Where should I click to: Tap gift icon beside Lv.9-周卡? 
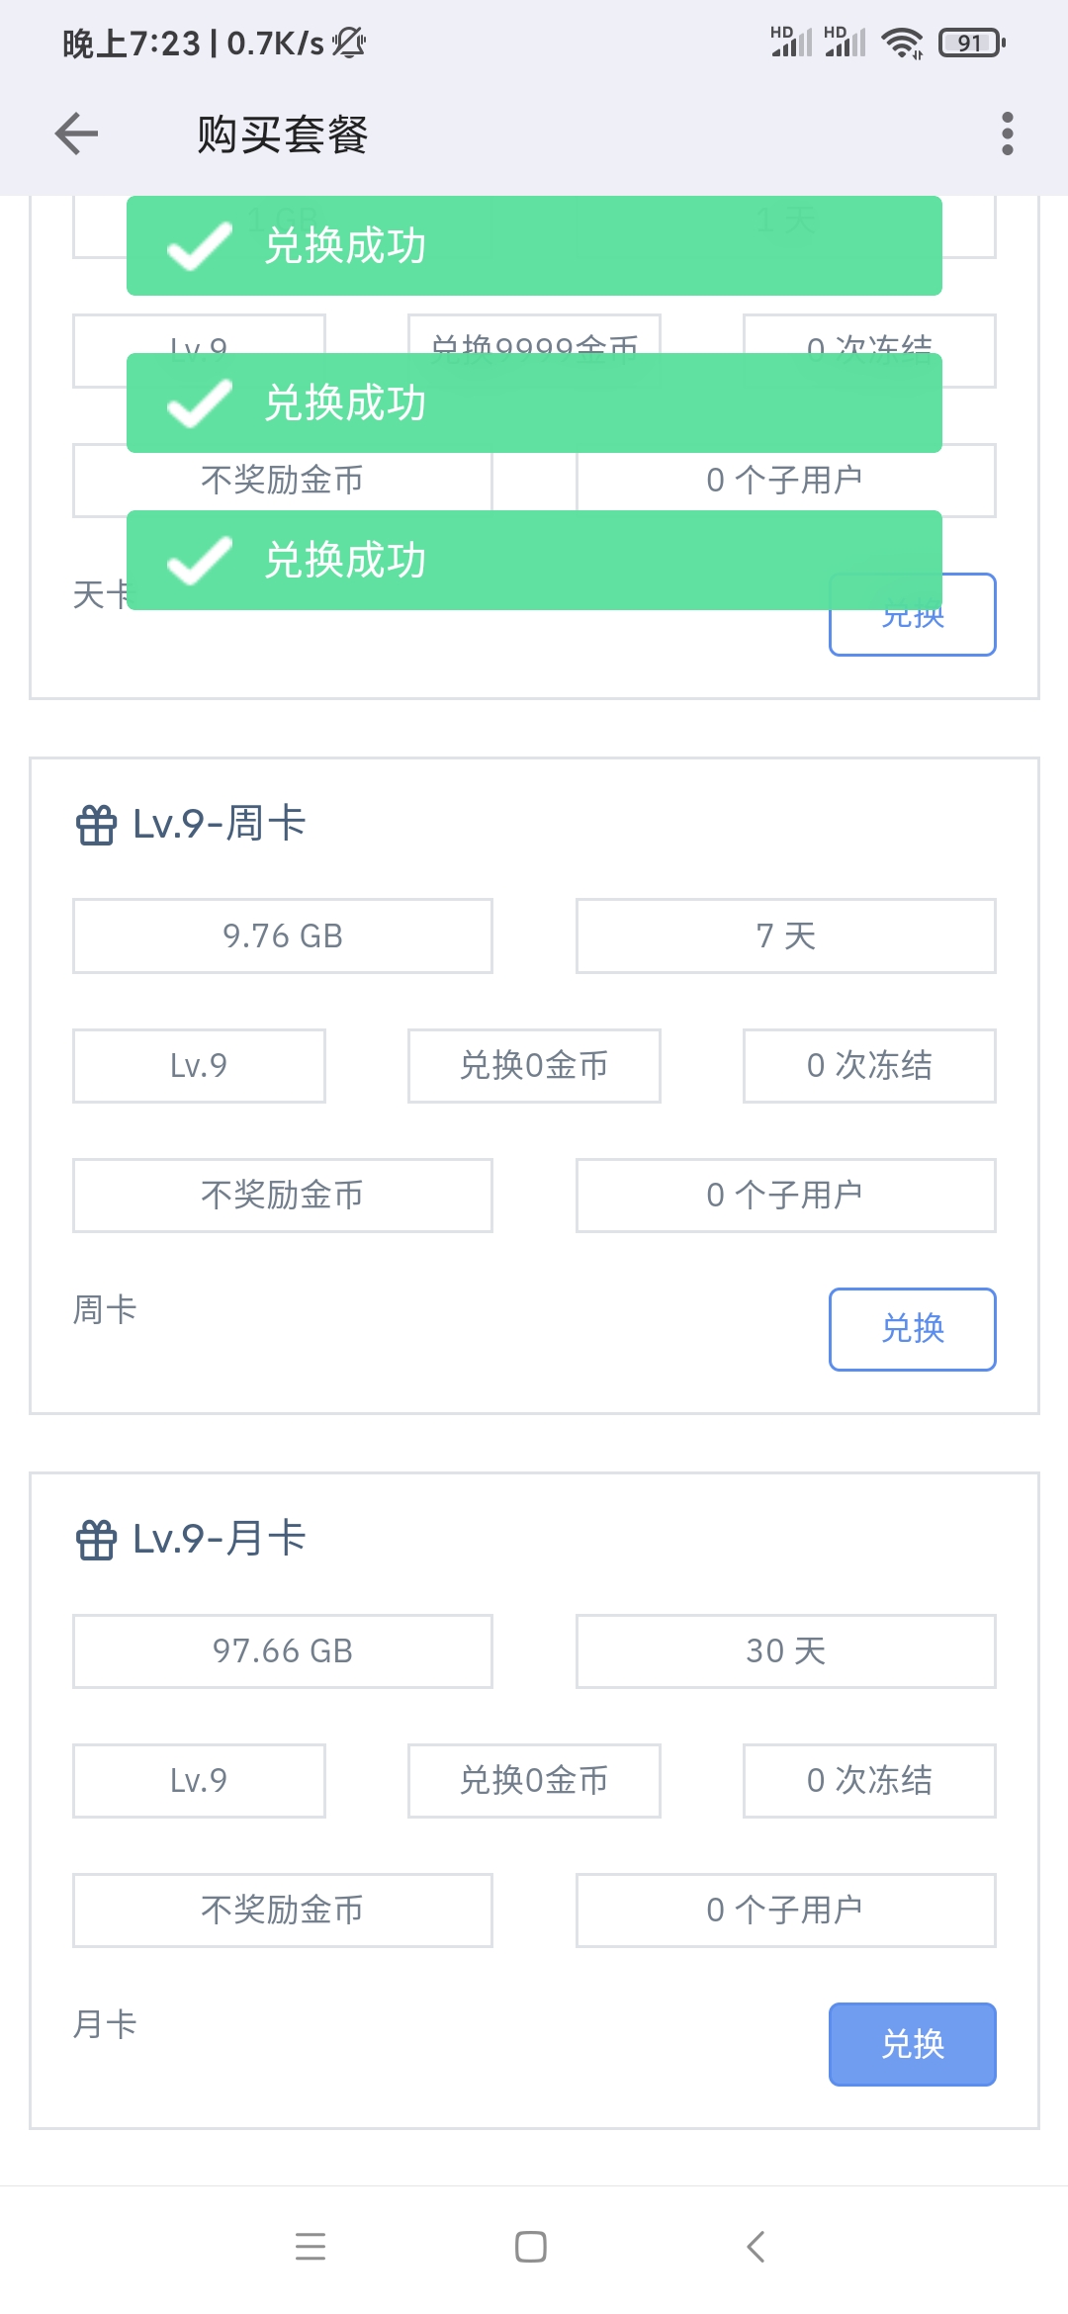tap(96, 825)
